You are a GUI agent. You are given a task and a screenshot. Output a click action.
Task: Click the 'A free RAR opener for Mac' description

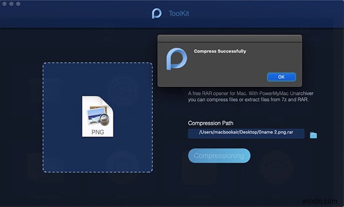point(251,96)
